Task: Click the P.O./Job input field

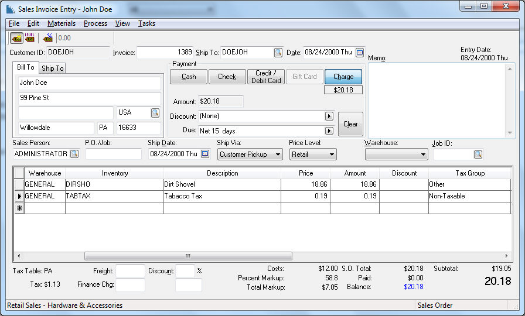Action: (x=114, y=154)
